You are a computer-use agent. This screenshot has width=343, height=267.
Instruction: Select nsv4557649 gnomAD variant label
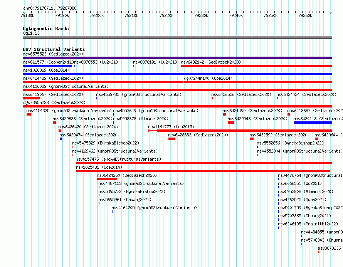tap(156, 111)
